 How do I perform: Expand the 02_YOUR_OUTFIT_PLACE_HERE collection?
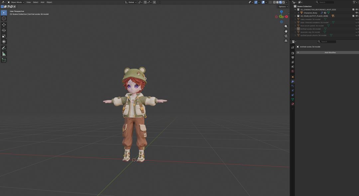296,16
